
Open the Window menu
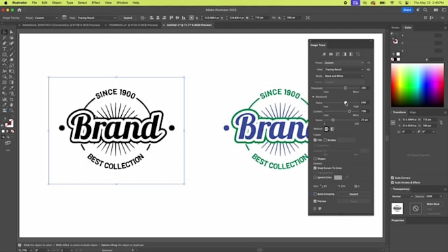(122, 3)
